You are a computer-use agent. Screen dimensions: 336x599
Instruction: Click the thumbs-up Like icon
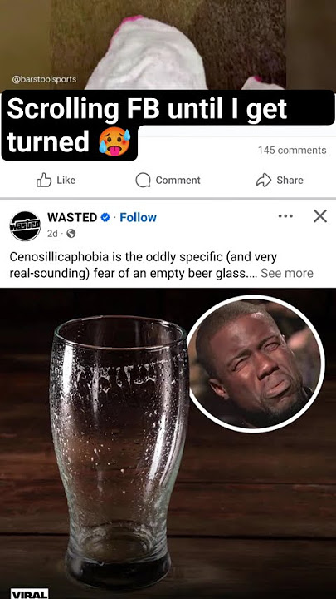pos(44,180)
